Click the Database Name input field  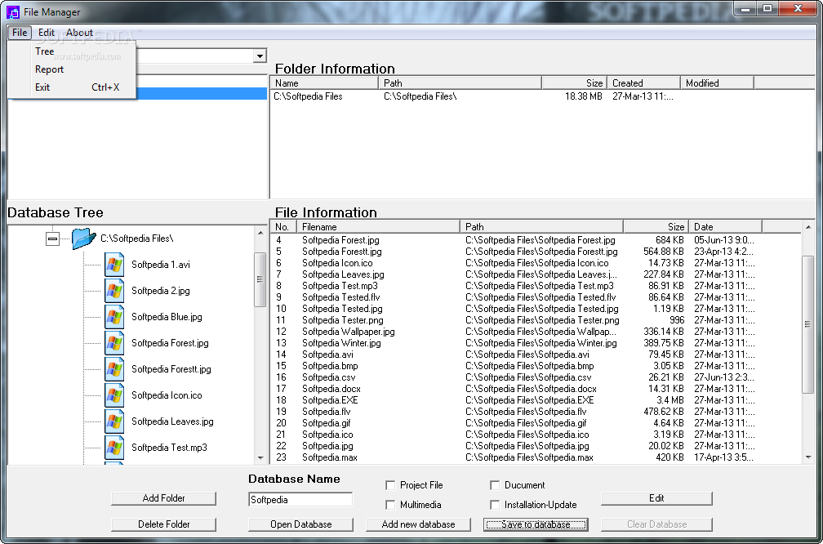click(x=300, y=499)
